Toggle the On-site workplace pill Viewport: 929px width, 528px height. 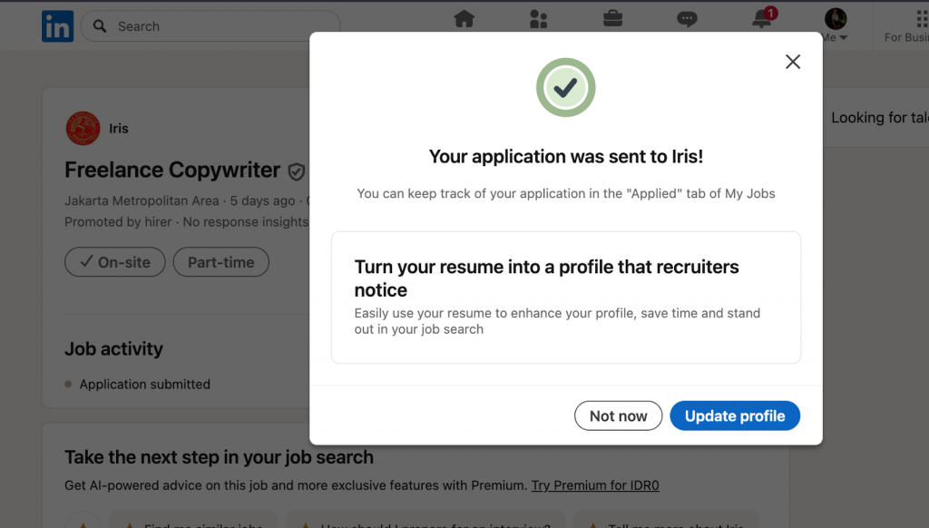114,262
